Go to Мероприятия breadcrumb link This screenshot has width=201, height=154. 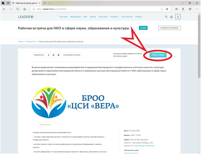(x=31, y=42)
